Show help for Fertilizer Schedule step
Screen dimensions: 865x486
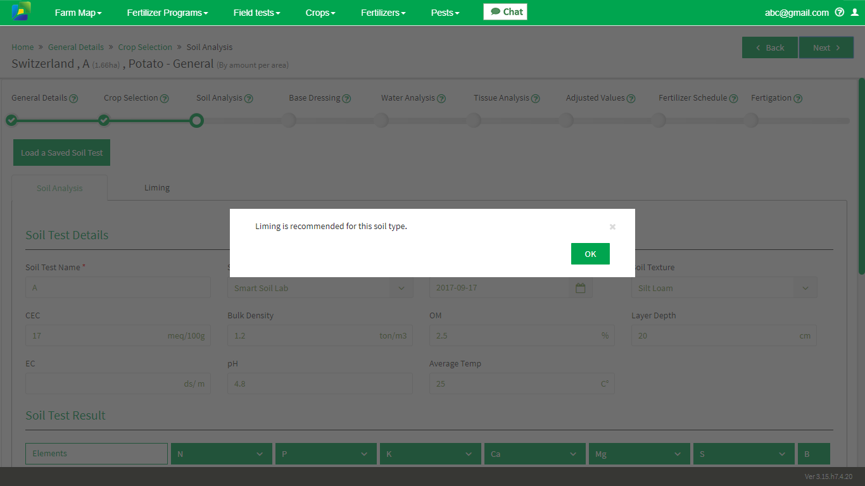coord(733,99)
